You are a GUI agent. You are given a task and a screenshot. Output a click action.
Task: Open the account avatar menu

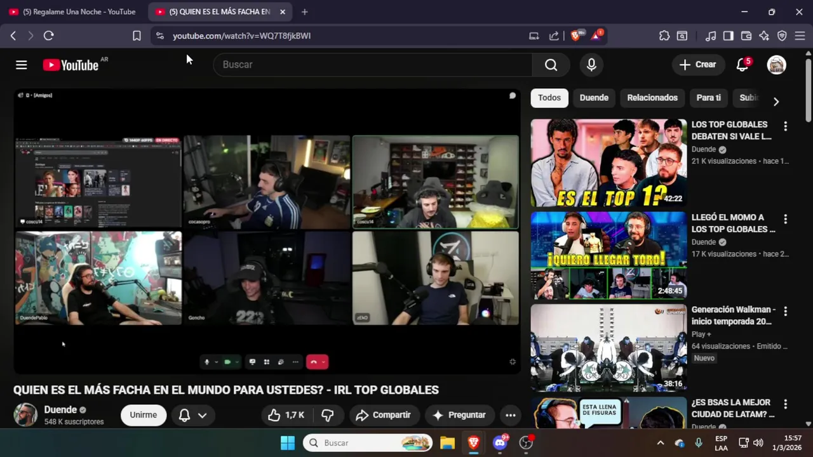click(x=776, y=65)
